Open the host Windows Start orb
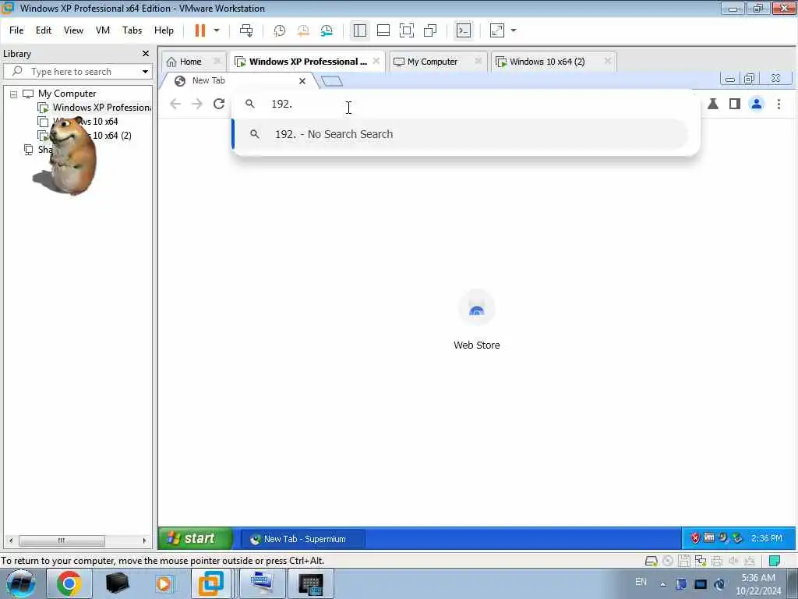 tap(20, 583)
